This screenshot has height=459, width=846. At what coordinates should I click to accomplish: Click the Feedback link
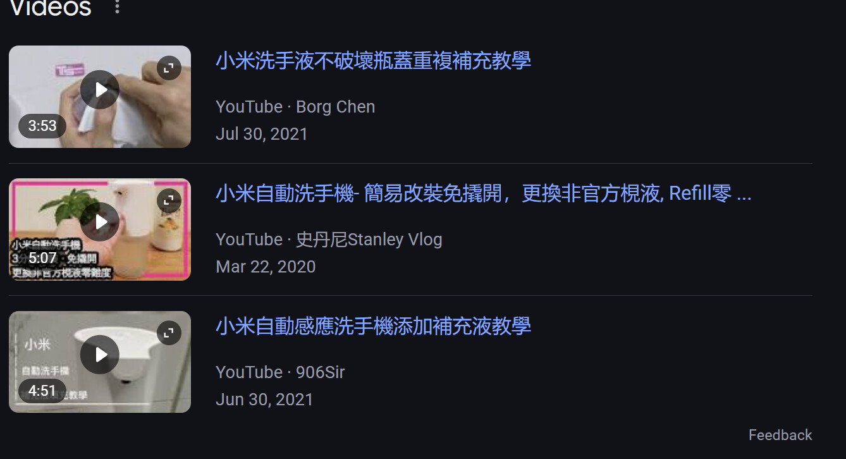780,435
